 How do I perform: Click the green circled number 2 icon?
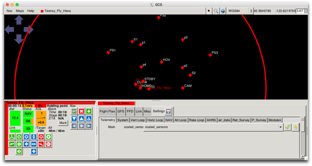(x=19, y=152)
